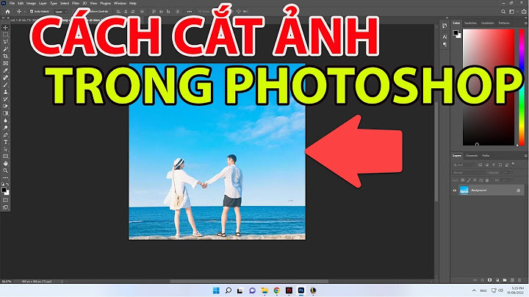Select the Blur tool
The height and width of the screenshot is (297, 529).
(x=5, y=121)
